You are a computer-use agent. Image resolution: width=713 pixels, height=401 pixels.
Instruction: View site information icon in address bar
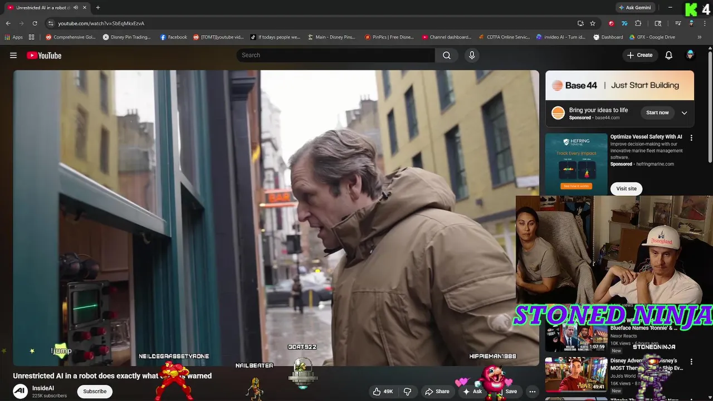coord(51,23)
